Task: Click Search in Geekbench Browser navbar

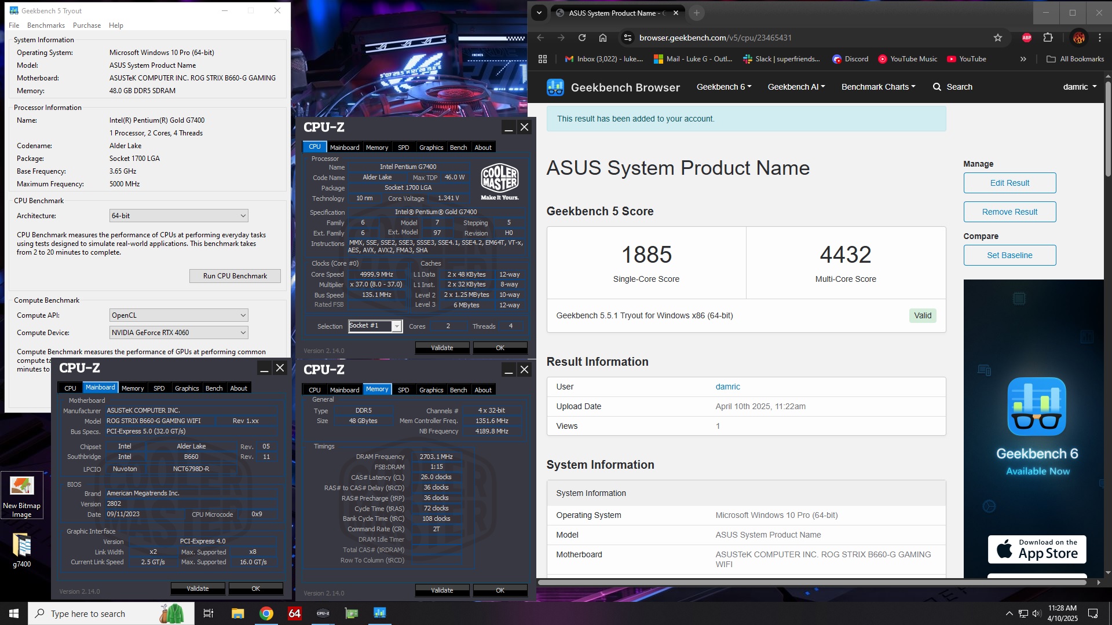Action: click(953, 87)
